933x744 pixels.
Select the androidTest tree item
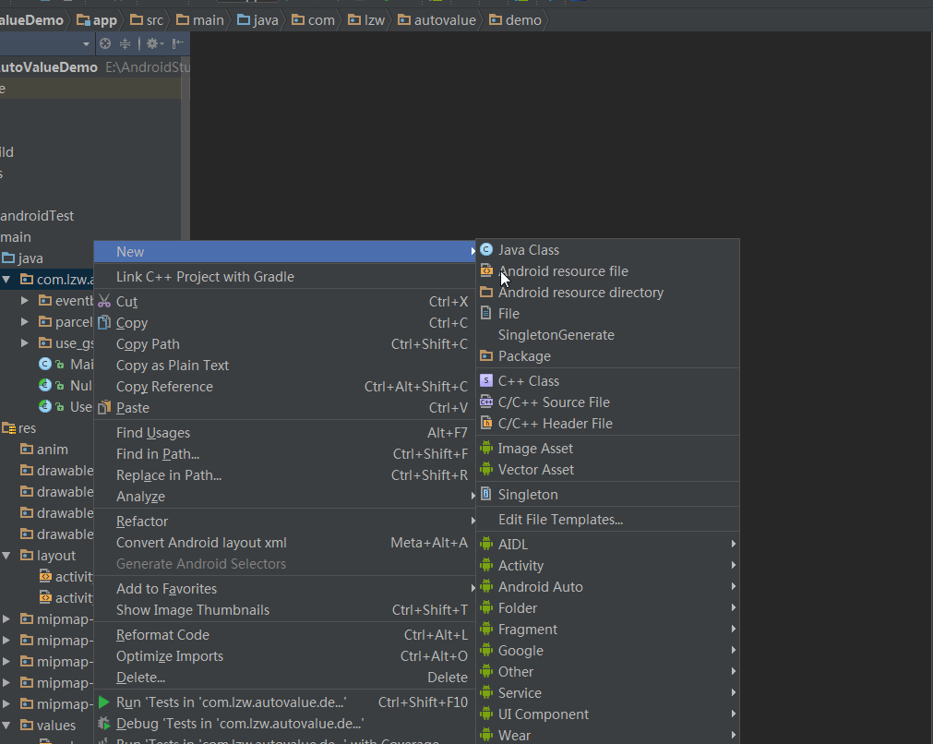37,216
